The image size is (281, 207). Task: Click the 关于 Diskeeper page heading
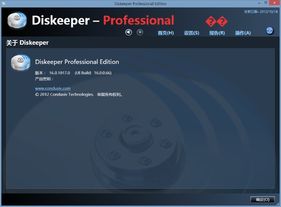[x=28, y=43]
